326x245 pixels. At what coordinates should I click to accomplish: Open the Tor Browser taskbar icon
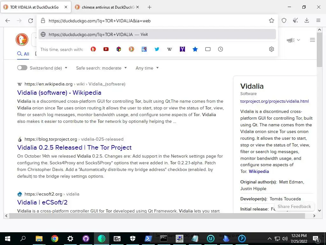102,238
